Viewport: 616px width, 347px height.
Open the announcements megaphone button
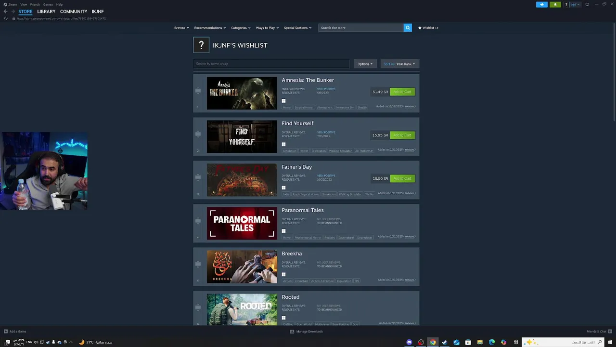point(542,4)
